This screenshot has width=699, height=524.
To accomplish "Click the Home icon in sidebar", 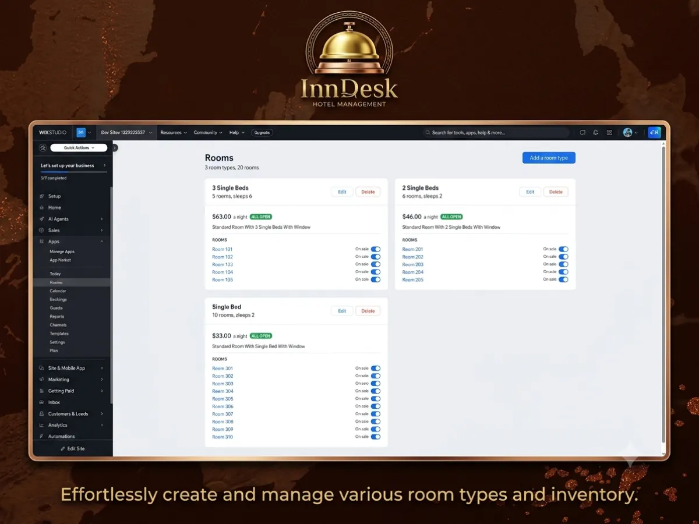I will click(x=41, y=208).
